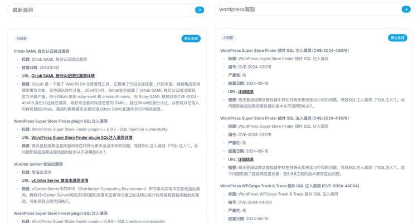Open 详细信息 link under CVE-2024-43976
The height and width of the screenshot is (223, 418).
click(246, 91)
